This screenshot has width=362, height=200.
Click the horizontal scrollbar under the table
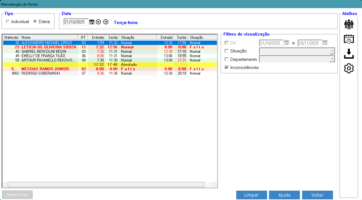point(106,185)
